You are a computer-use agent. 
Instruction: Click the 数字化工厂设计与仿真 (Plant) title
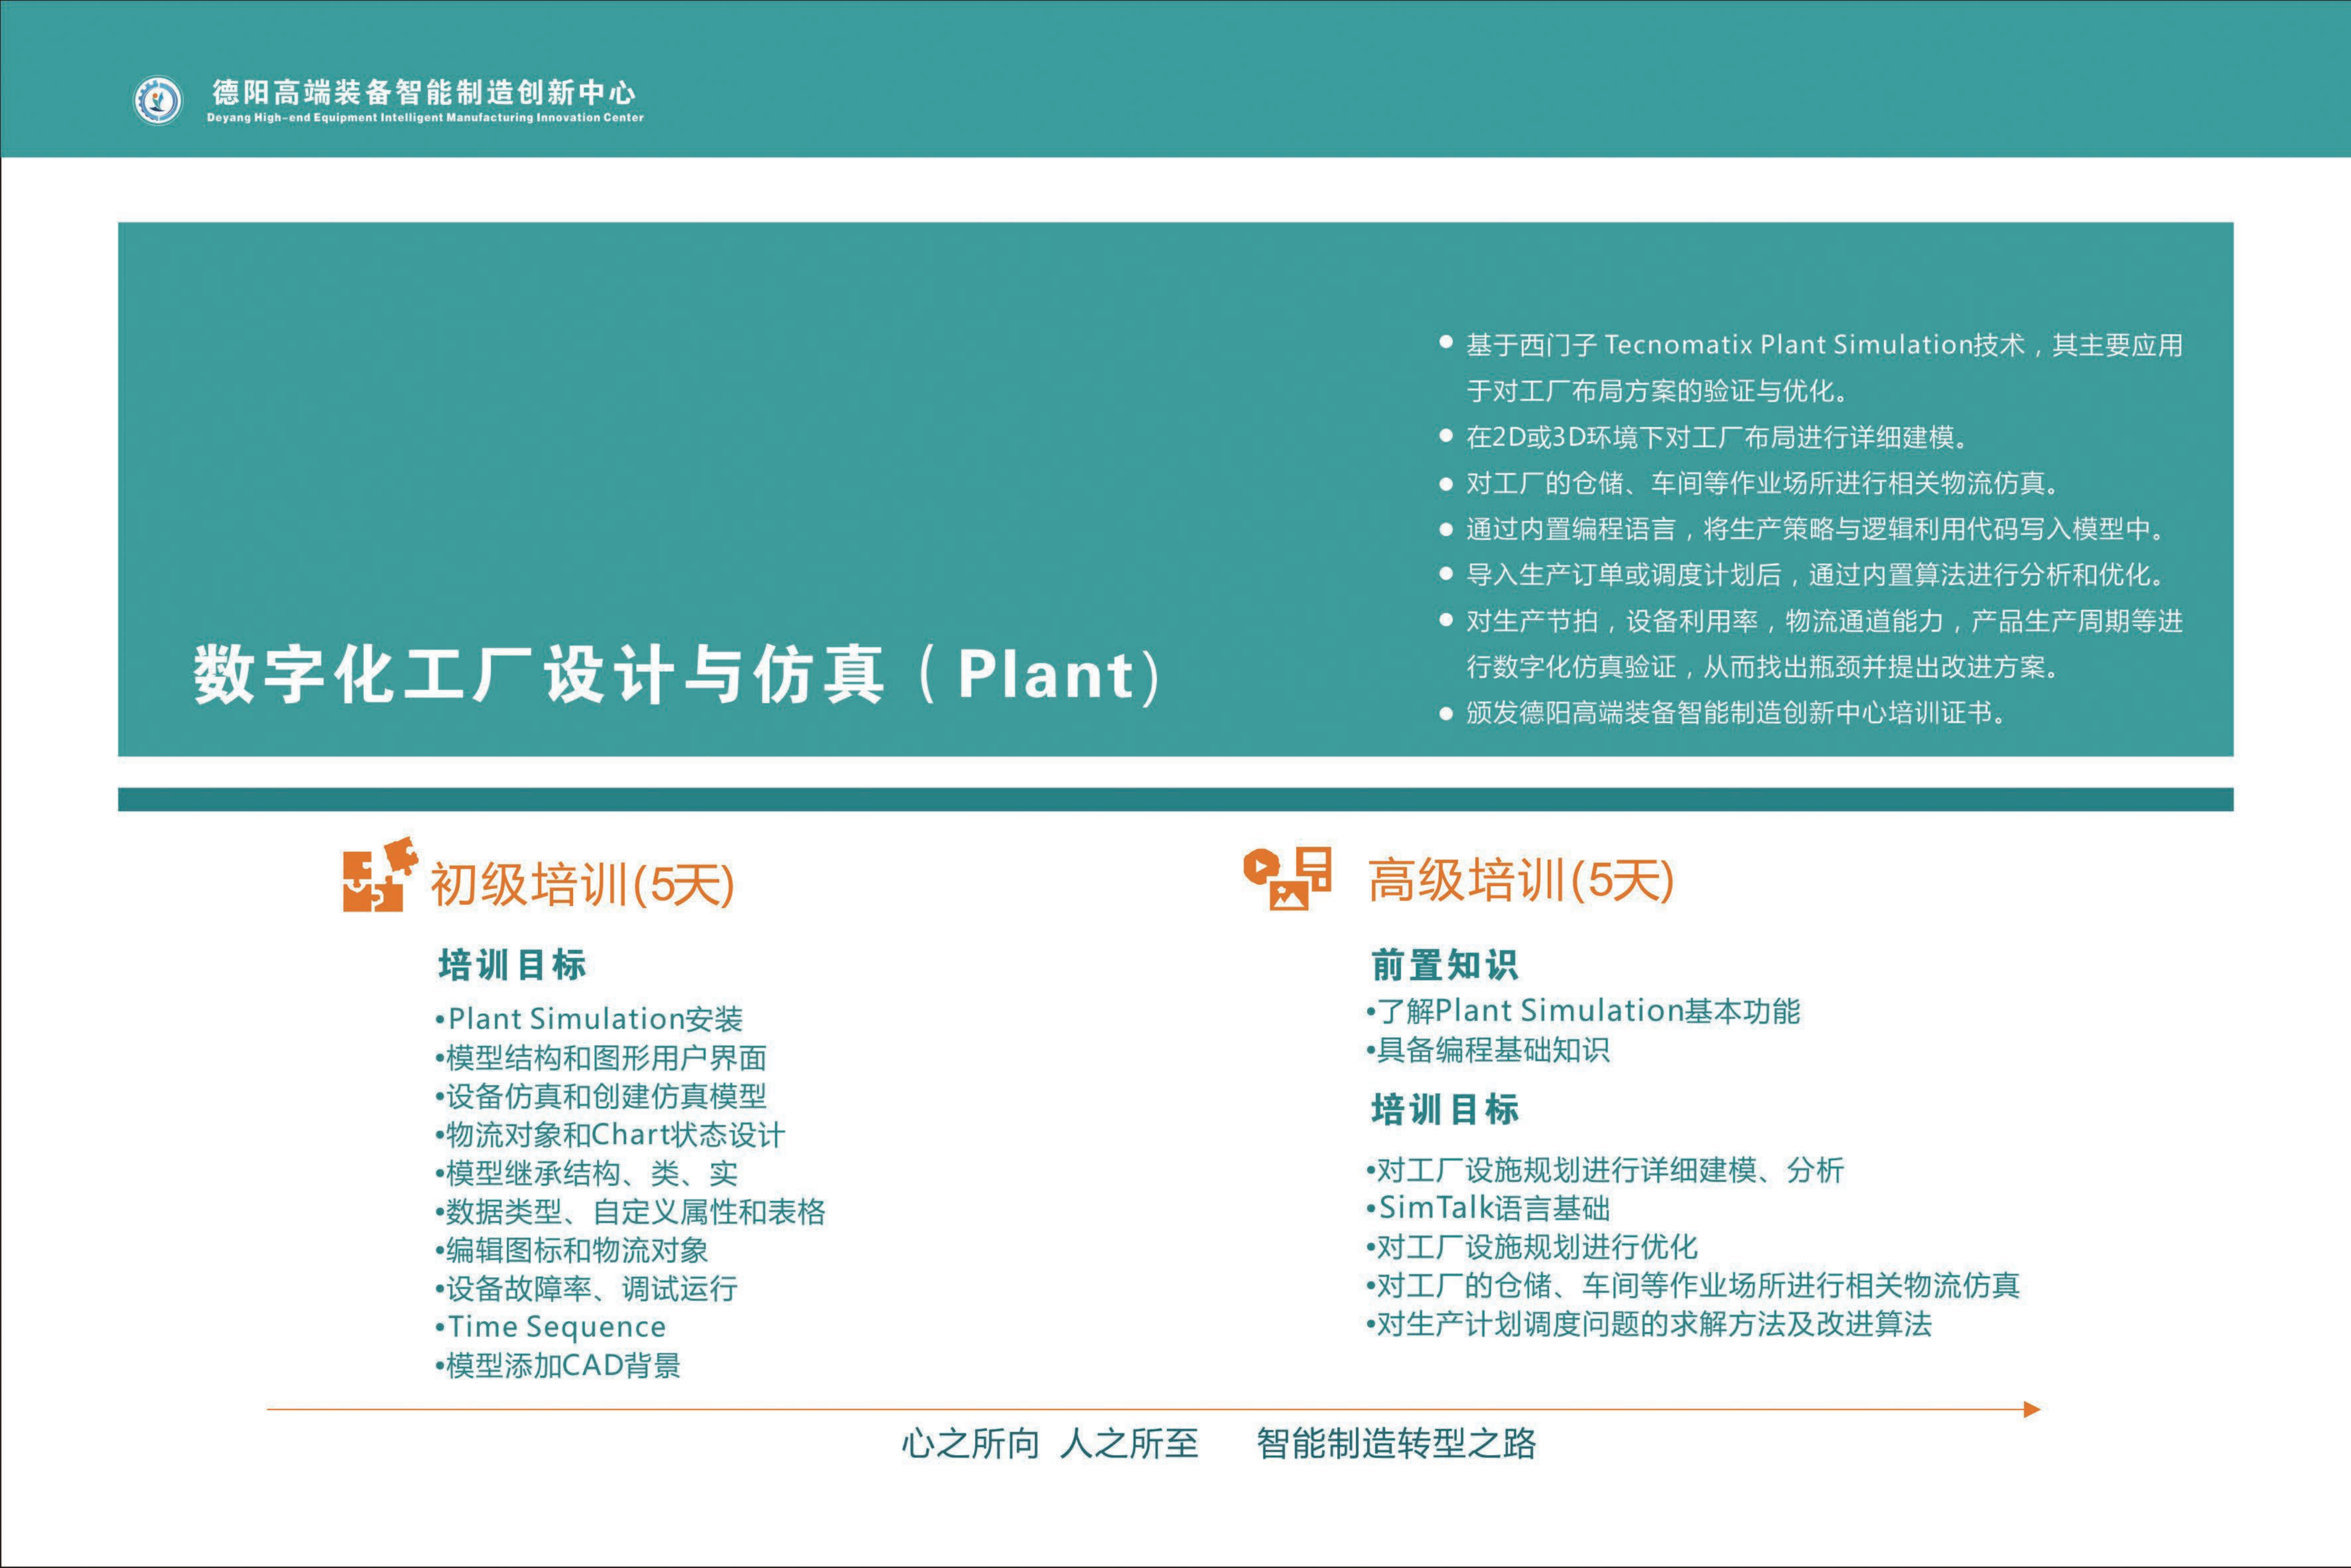click(677, 675)
